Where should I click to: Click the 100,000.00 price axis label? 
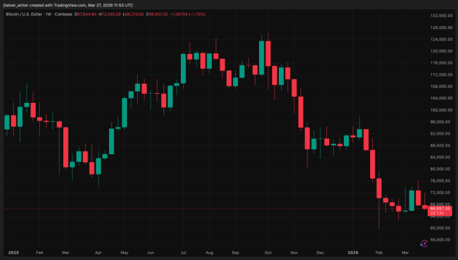click(x=441, y=110)
